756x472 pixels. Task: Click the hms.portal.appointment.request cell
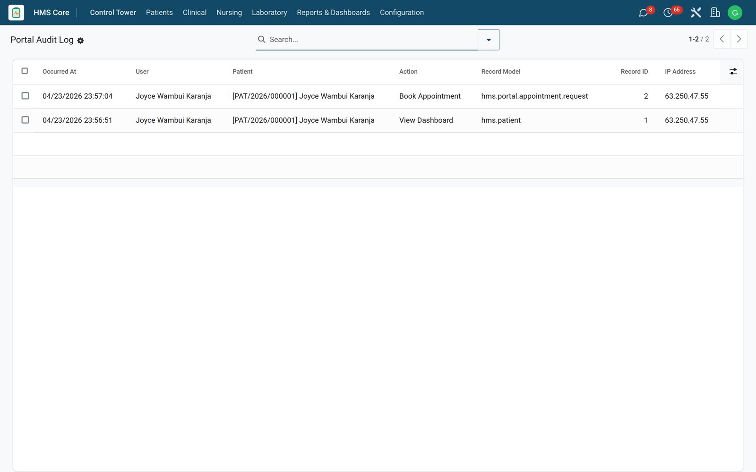click(534, 96)
